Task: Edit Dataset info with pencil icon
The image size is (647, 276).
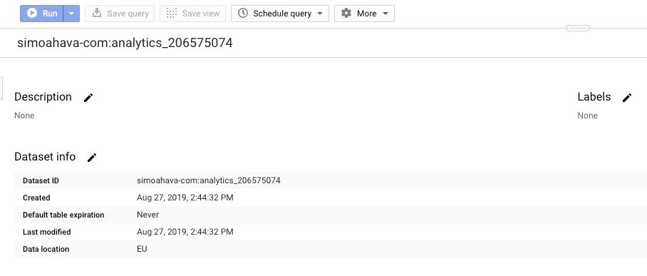Action: click(x=92, y=158)
